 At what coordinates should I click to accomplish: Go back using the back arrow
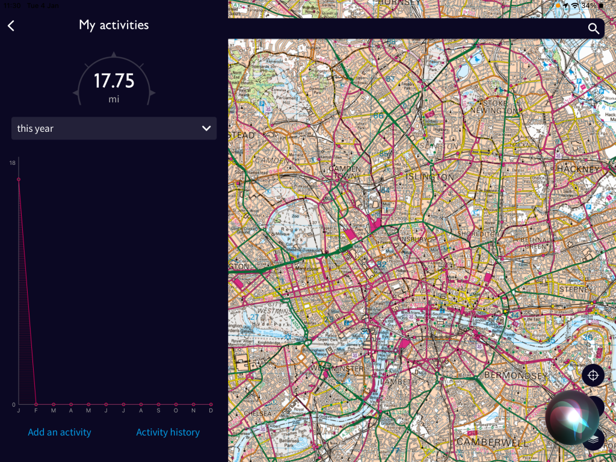click(x=11, y=25)
